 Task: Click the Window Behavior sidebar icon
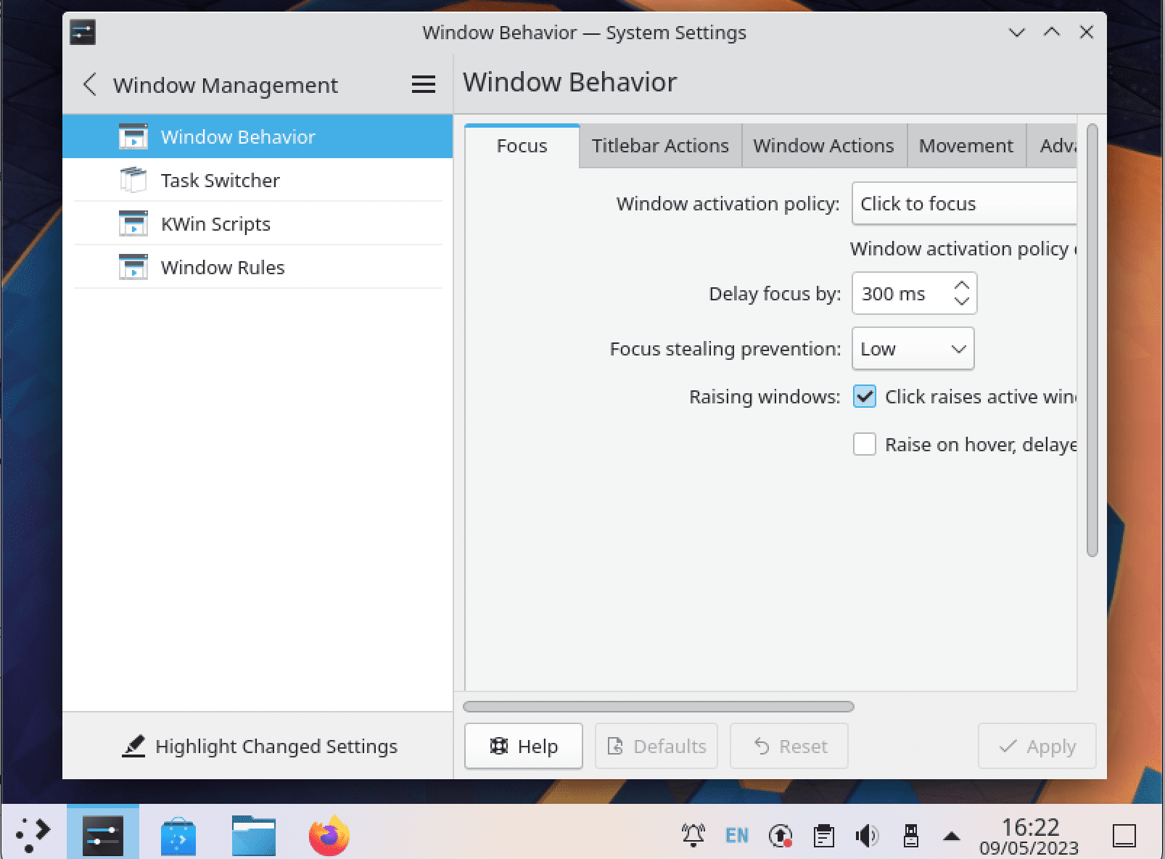(133, 137)
